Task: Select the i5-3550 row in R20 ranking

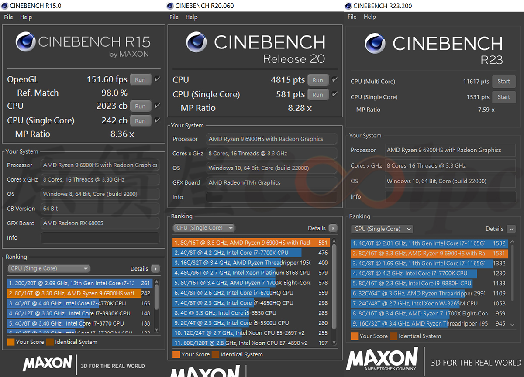Action: 251,313
